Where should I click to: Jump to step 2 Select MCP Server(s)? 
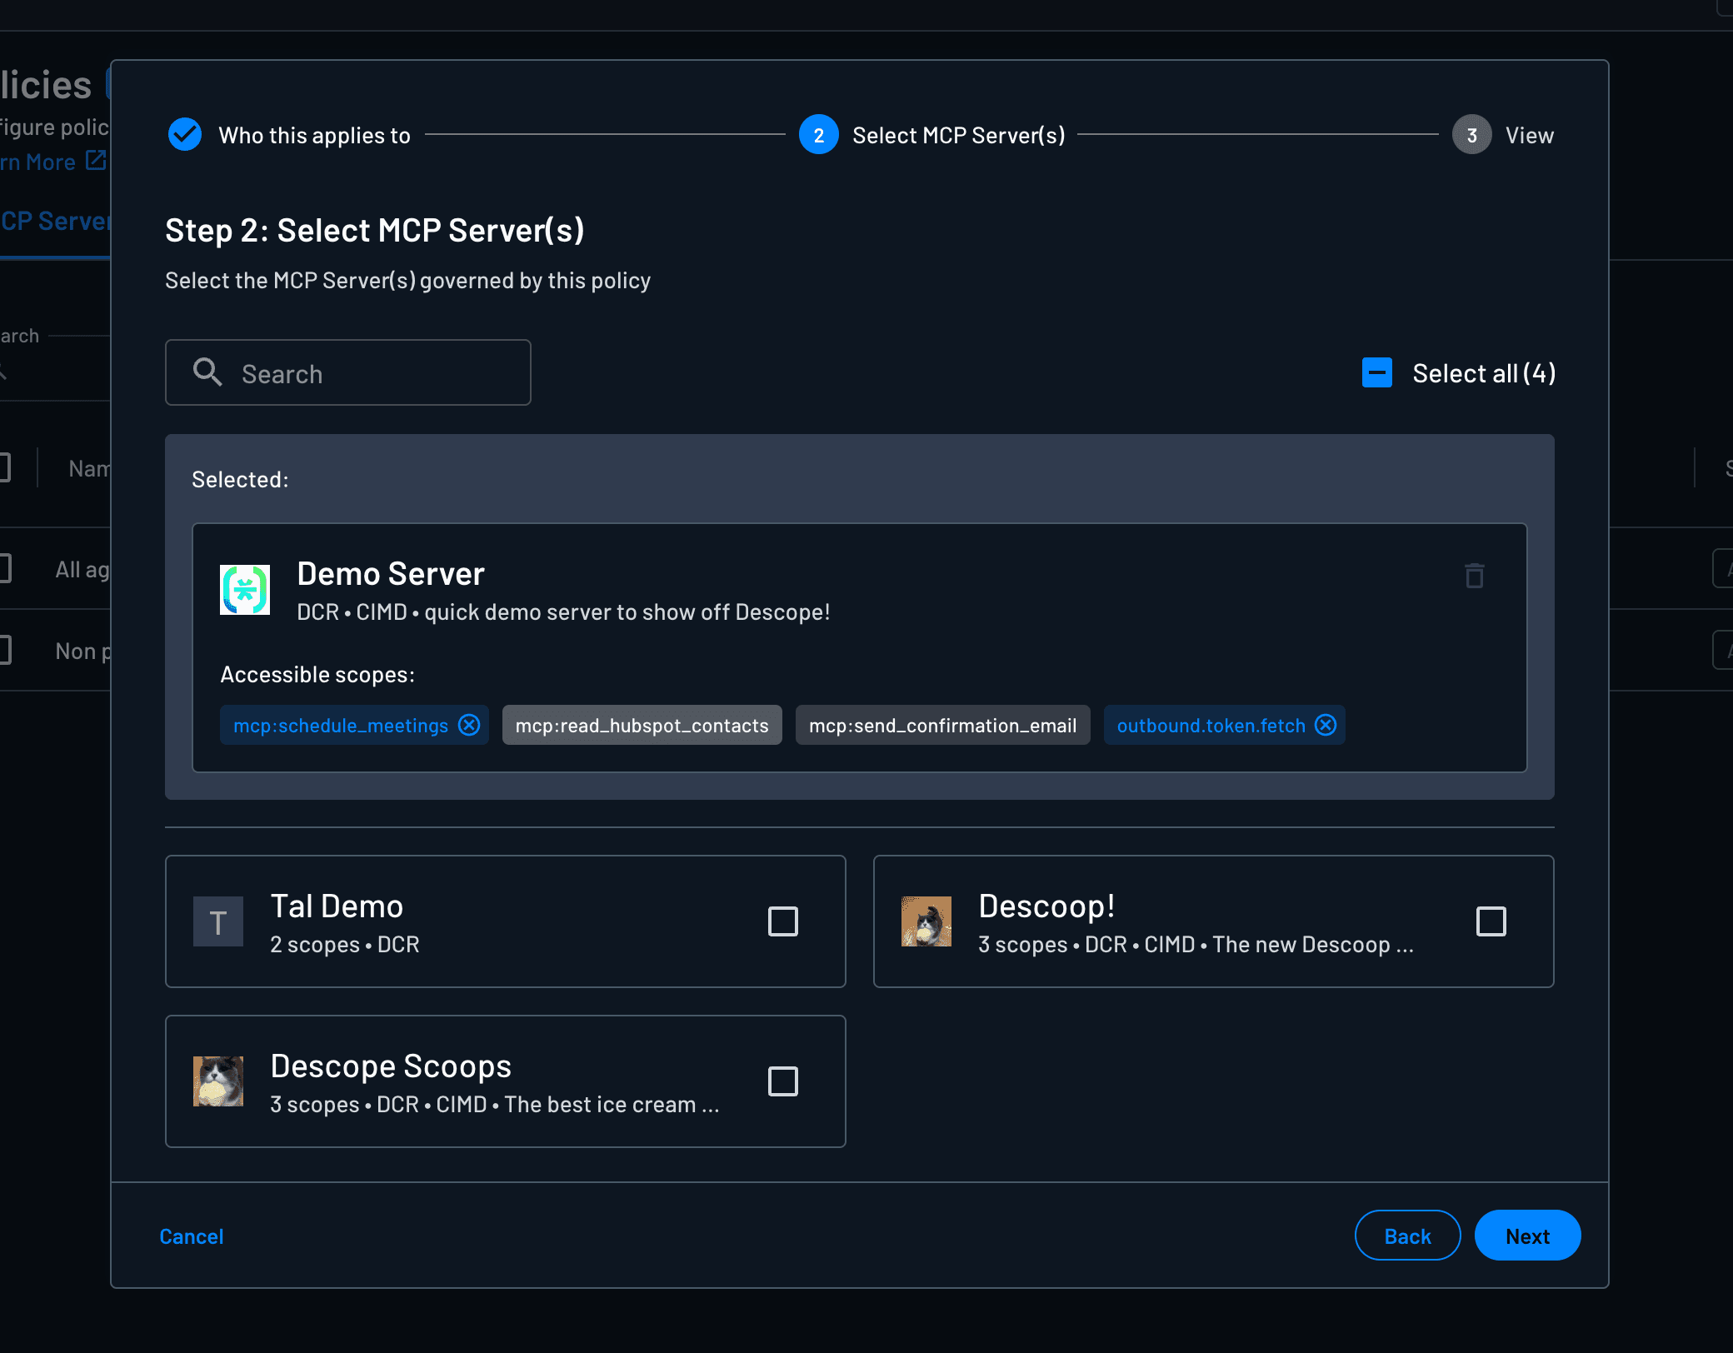(819, 135)
